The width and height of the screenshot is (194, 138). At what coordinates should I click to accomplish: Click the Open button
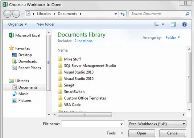pyautogui.click(x=141, y=133)
